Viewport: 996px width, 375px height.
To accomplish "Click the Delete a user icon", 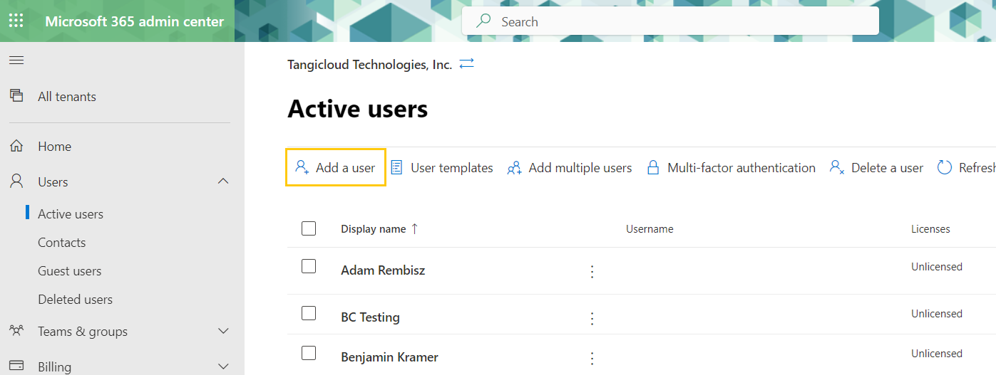I will [837, 167].
